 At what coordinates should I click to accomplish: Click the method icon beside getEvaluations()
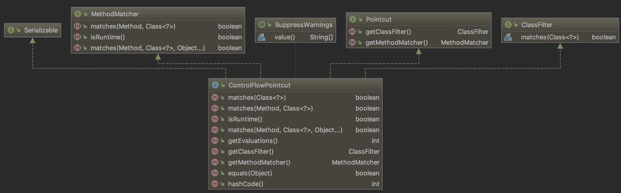[215, 141]
